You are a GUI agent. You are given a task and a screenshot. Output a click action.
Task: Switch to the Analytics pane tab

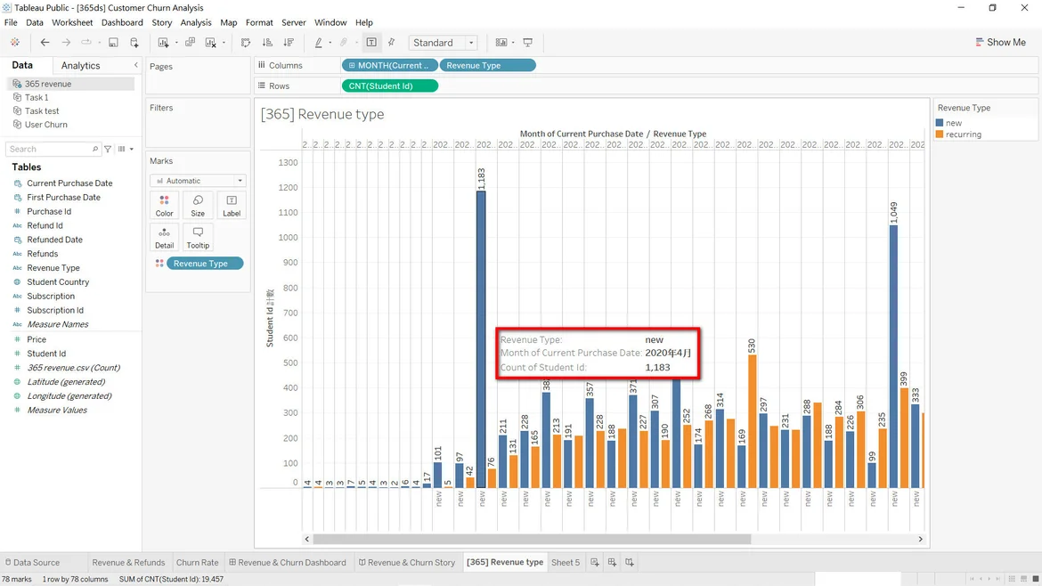(x=81, y=66)
